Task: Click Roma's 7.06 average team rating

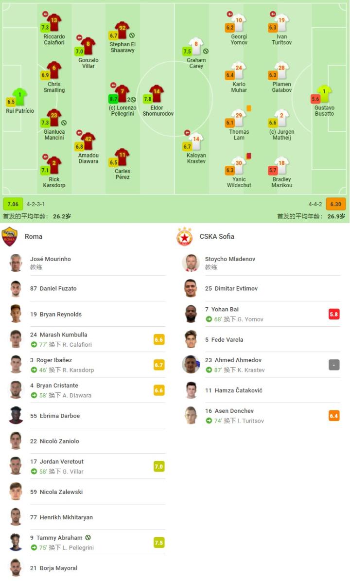Action: (13, 204)
